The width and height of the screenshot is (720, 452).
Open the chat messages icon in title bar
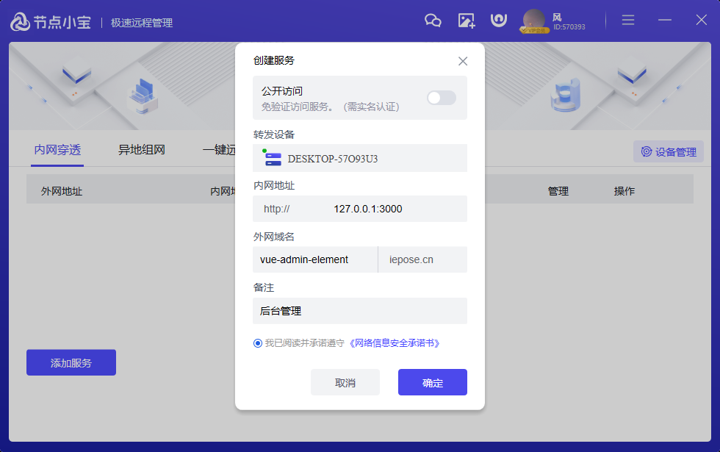click(433, 21)
